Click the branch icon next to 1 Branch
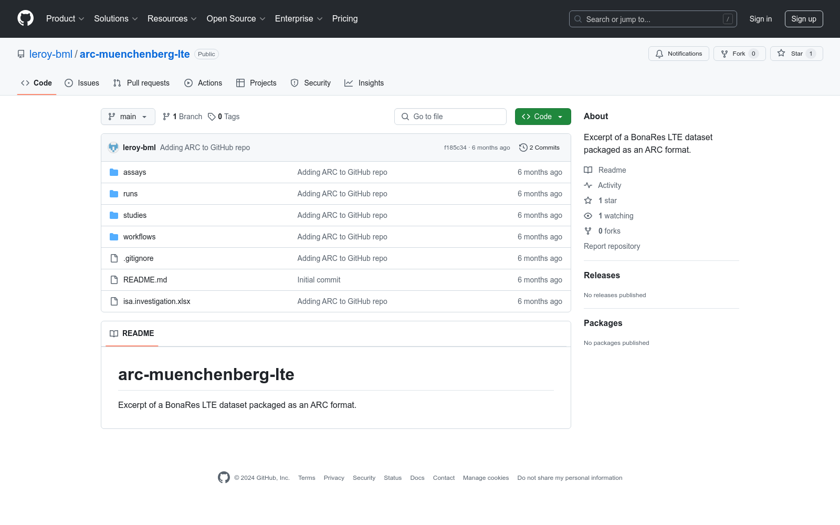This screenshot has width=840, height=525. [166, 117]
